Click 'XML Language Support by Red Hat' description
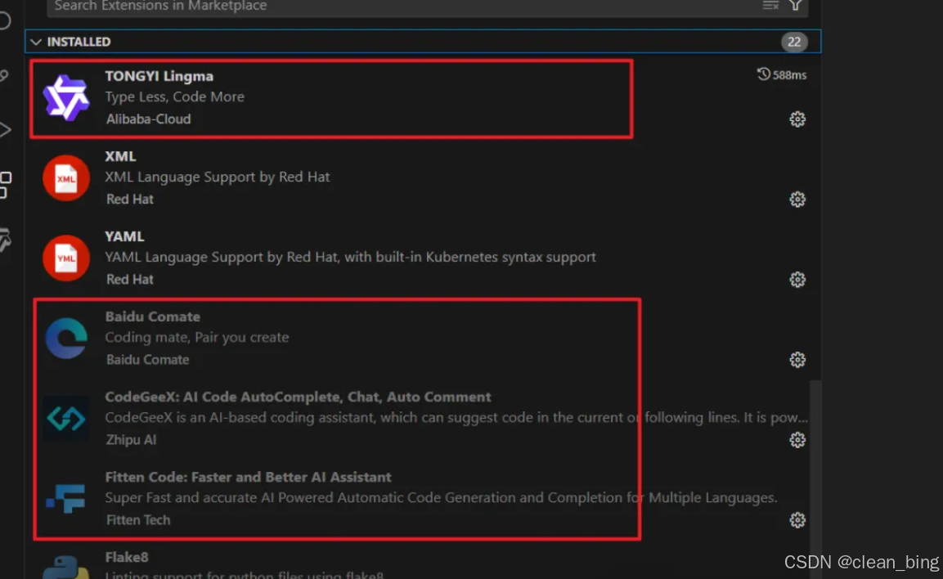 pyautogui.click(x=217, y=177)
